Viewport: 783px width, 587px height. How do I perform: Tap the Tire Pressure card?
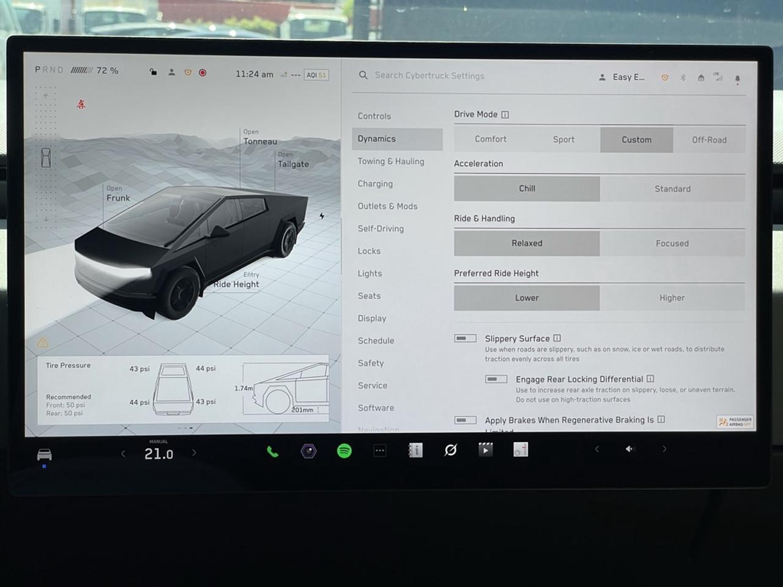click(x=184, y=389)
